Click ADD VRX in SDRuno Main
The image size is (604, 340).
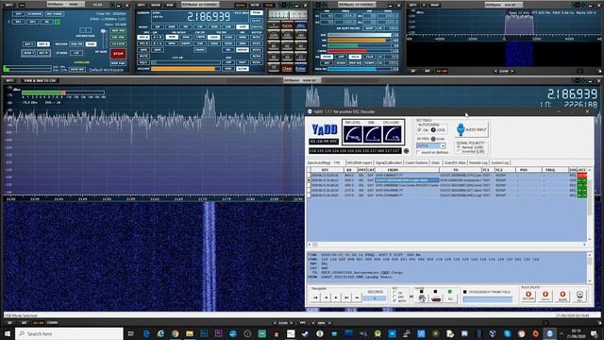coord(118,31)
